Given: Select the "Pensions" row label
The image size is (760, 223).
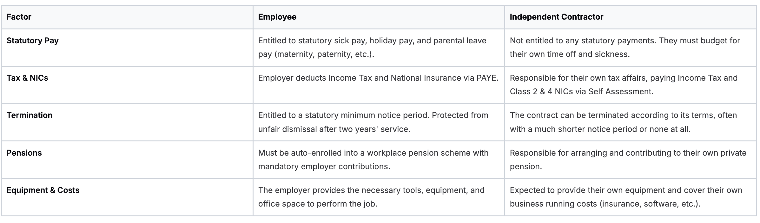Looking at the screenshot, I should pyautogui.click(x=24, y=153).
